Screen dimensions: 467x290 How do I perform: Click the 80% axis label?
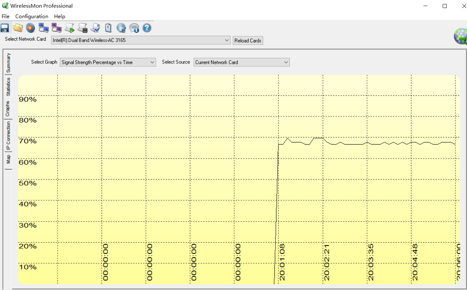tap(28, 120)
